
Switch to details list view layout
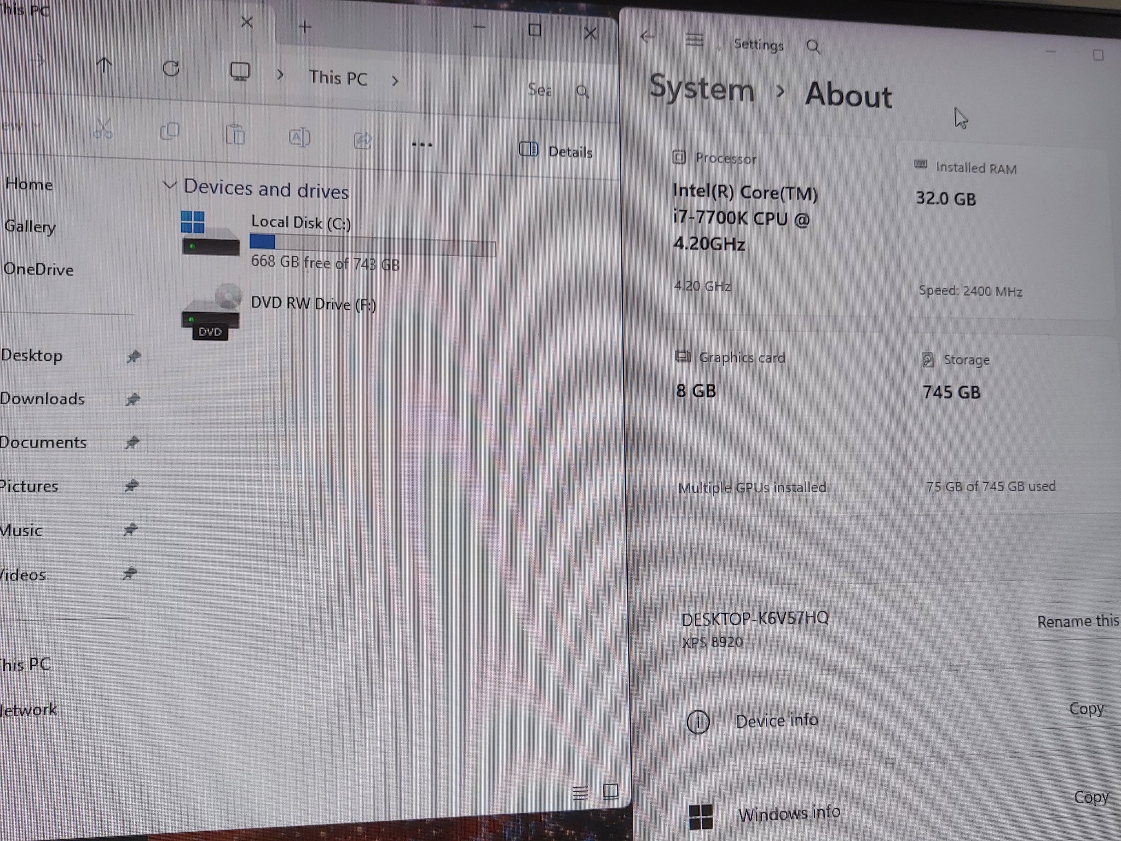580,792
